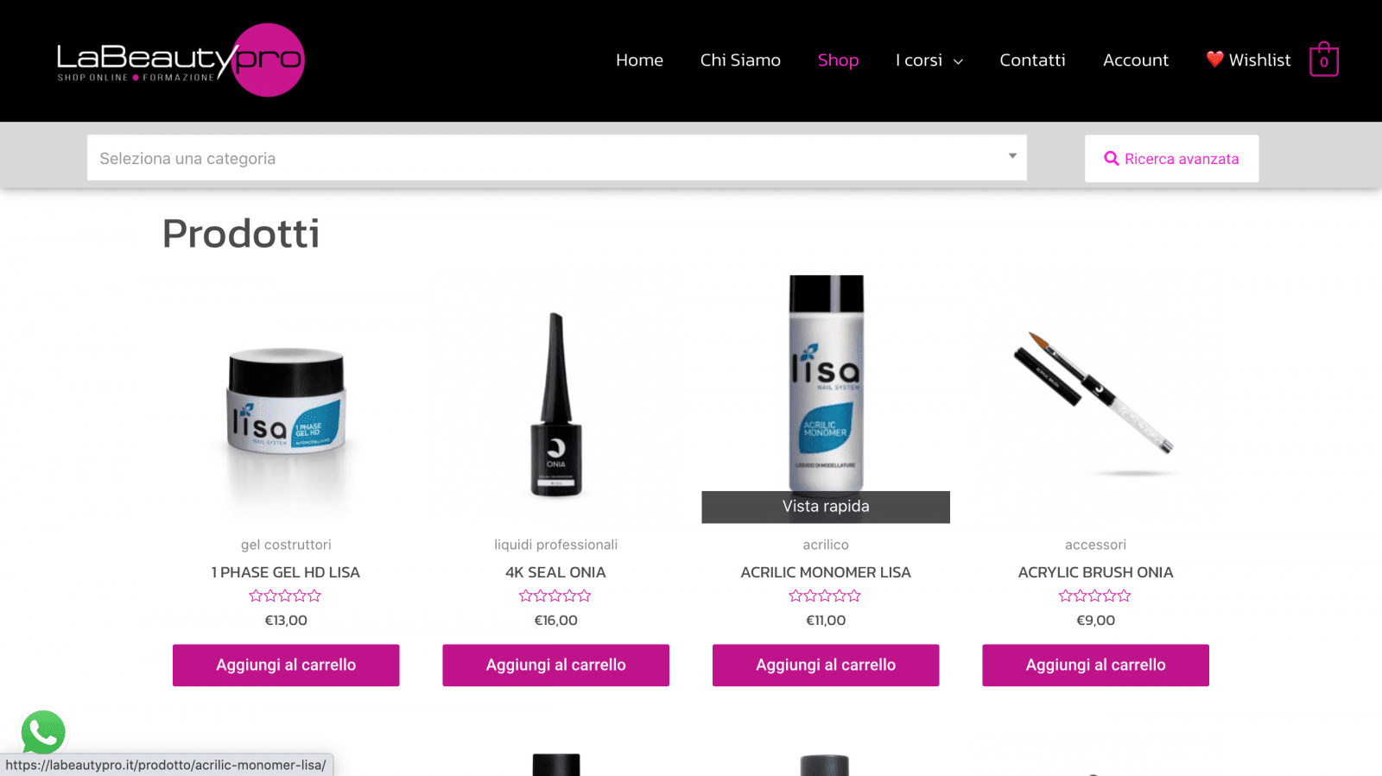This screenshot has height=776, width=1382.
Task: Click the 1 PHASE GEL HD LISA title
Action: pos(286,572)
